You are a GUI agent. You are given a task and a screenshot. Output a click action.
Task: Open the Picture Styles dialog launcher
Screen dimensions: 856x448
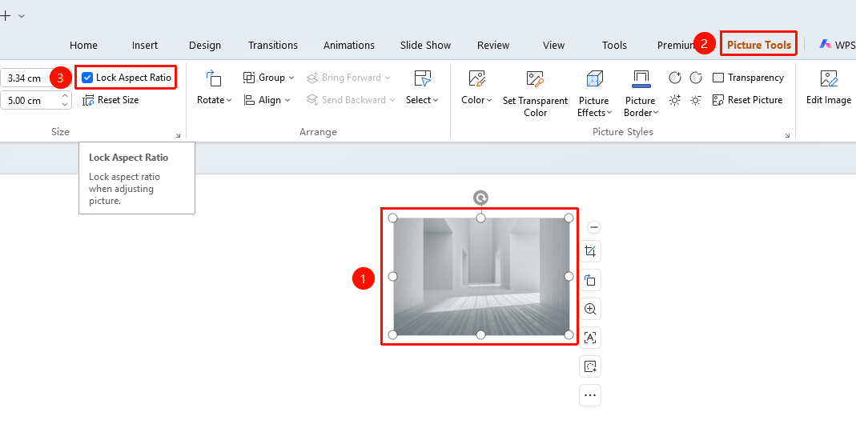[x=787, y=135]
